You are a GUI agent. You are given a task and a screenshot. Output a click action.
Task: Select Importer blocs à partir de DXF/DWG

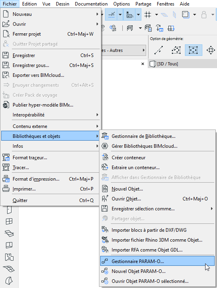pyautogui.click(x=157, y=230)
